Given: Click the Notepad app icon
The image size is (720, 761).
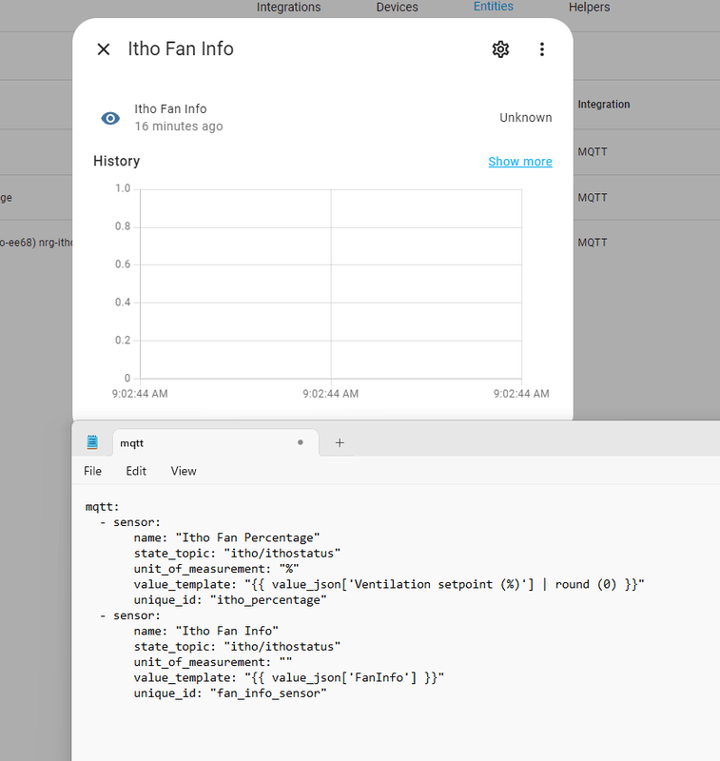Looking at the screenshot, I should tap(92, 442).
